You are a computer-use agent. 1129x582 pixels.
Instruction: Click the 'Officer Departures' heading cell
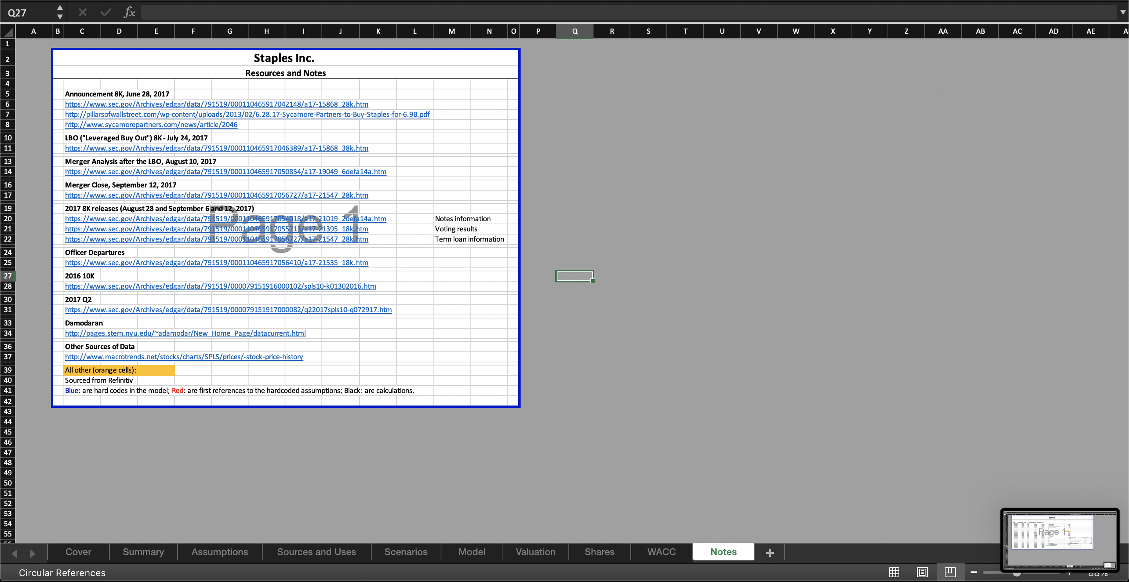point(94,252)
